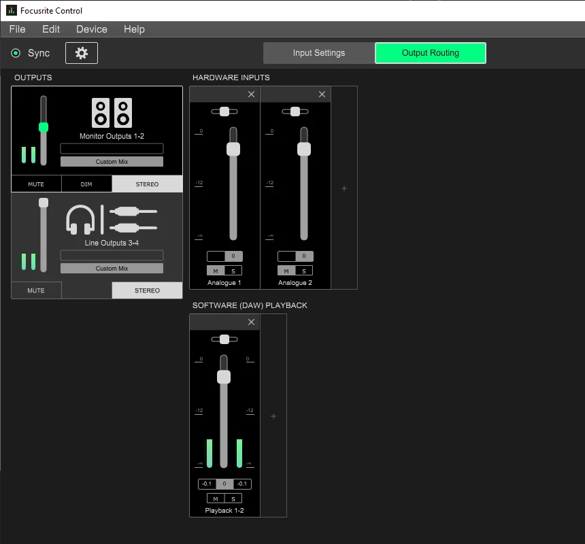This screenshot has width=585, height=544.
Task: Select the Line Outputs 3-4 headphones icon
Action: tap(80, 220)
